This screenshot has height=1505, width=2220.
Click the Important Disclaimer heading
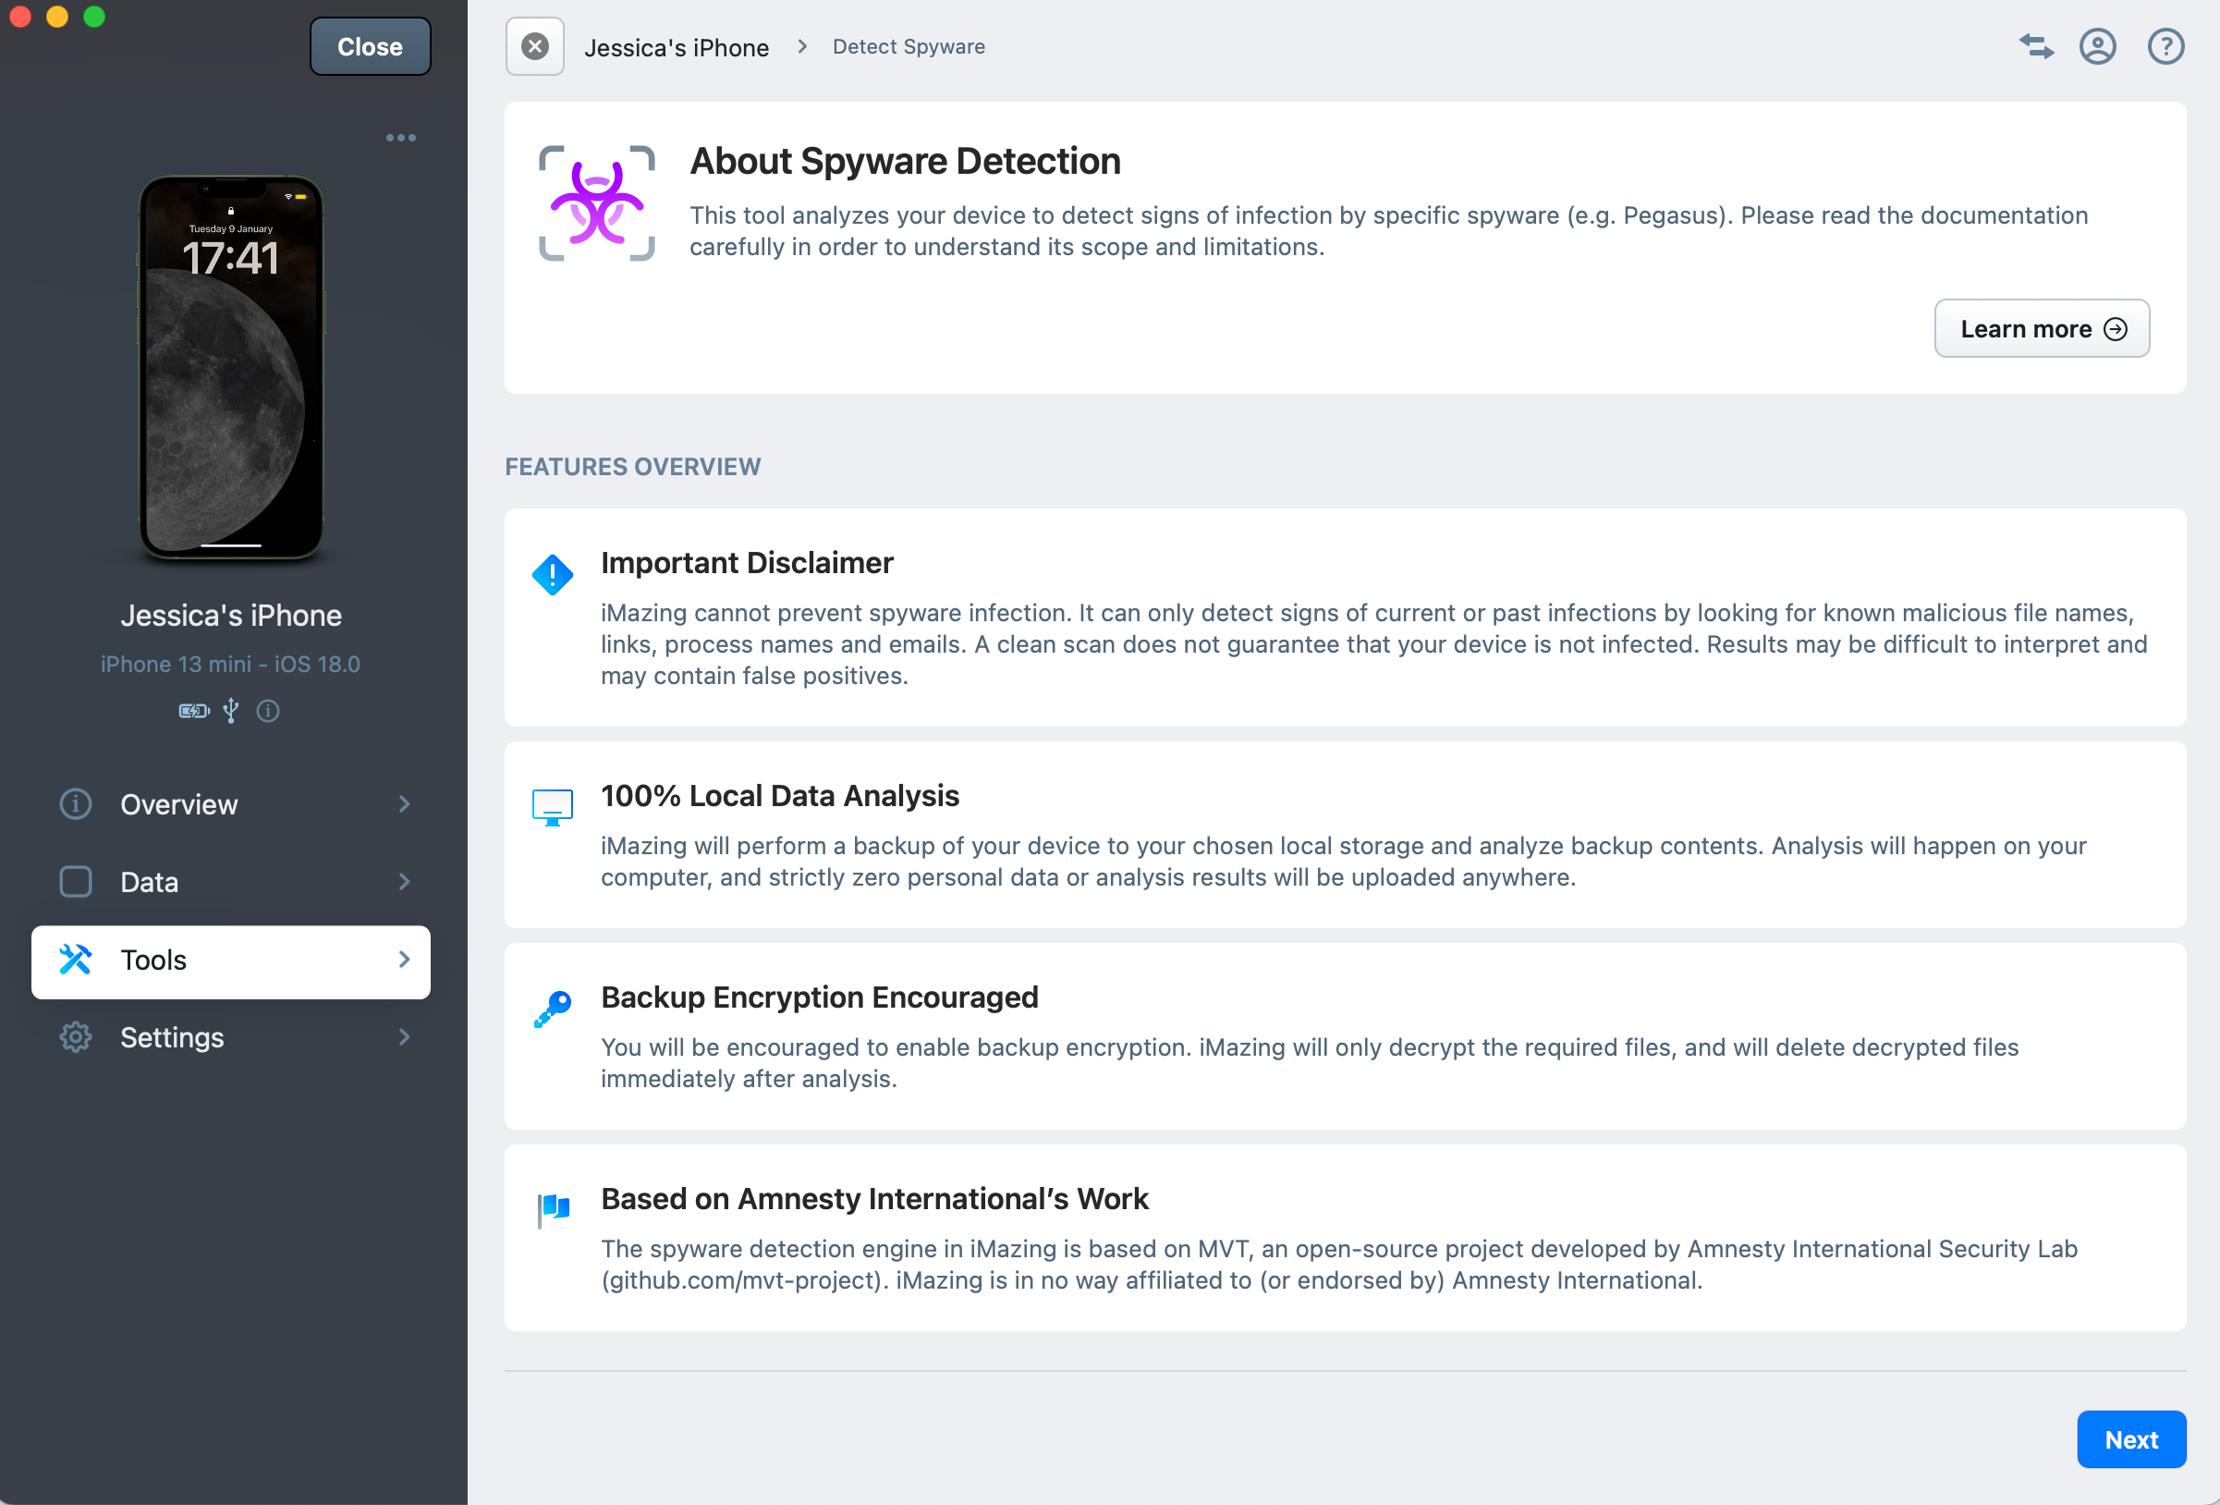tap(747, 563)
